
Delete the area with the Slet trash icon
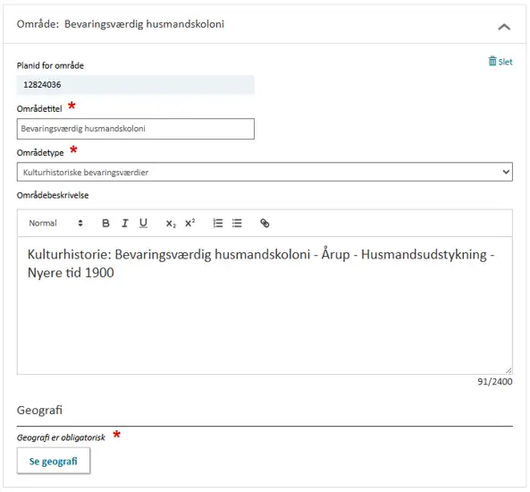coord(501,62)
